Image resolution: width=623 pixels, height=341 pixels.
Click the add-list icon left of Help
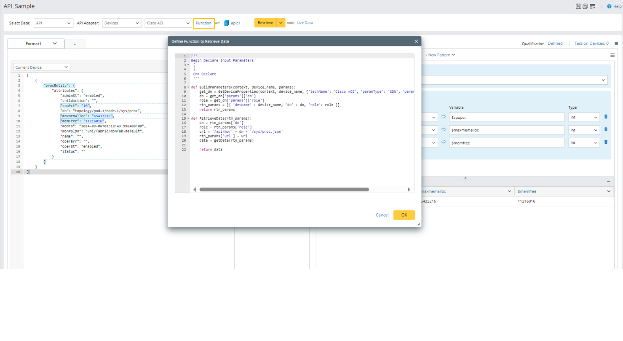click(593, 6)
